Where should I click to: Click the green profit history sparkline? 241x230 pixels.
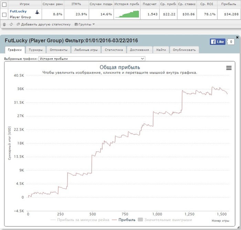[127, 14]
